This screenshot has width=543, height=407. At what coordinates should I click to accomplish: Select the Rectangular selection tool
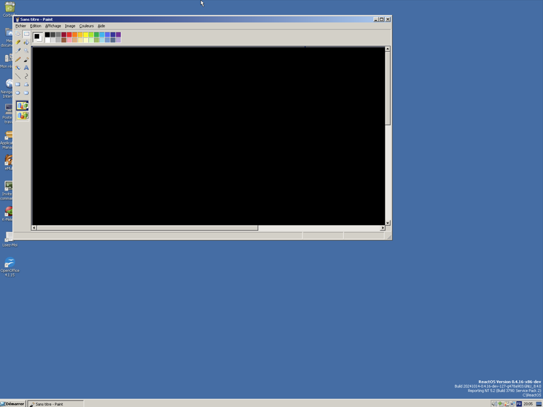coord(26,34)
